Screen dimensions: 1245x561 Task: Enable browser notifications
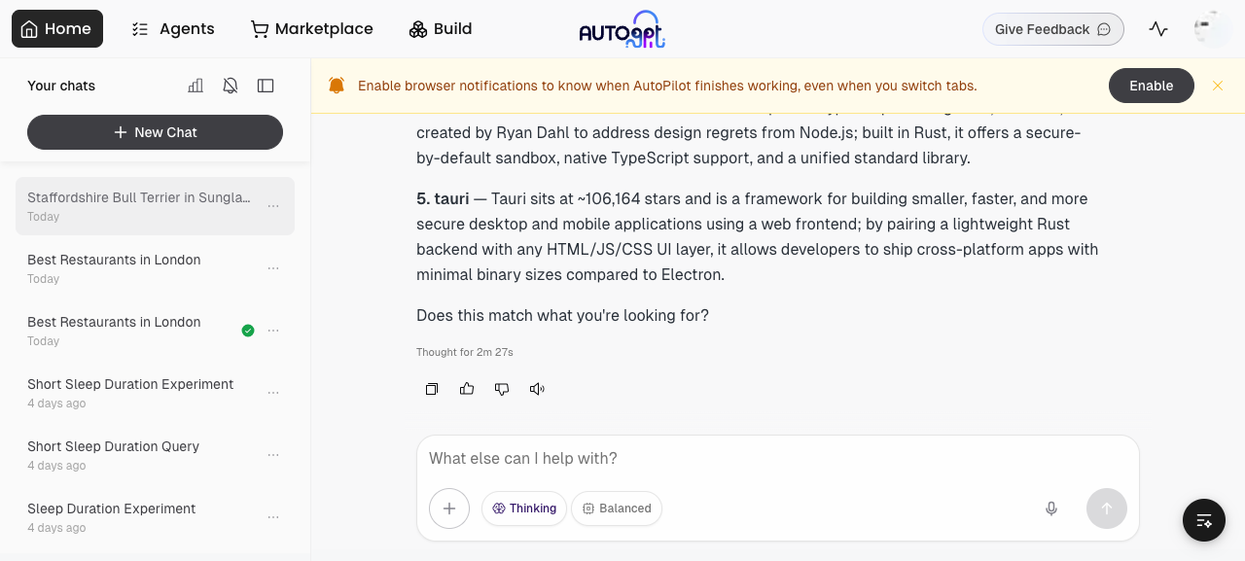point(1152,86)
